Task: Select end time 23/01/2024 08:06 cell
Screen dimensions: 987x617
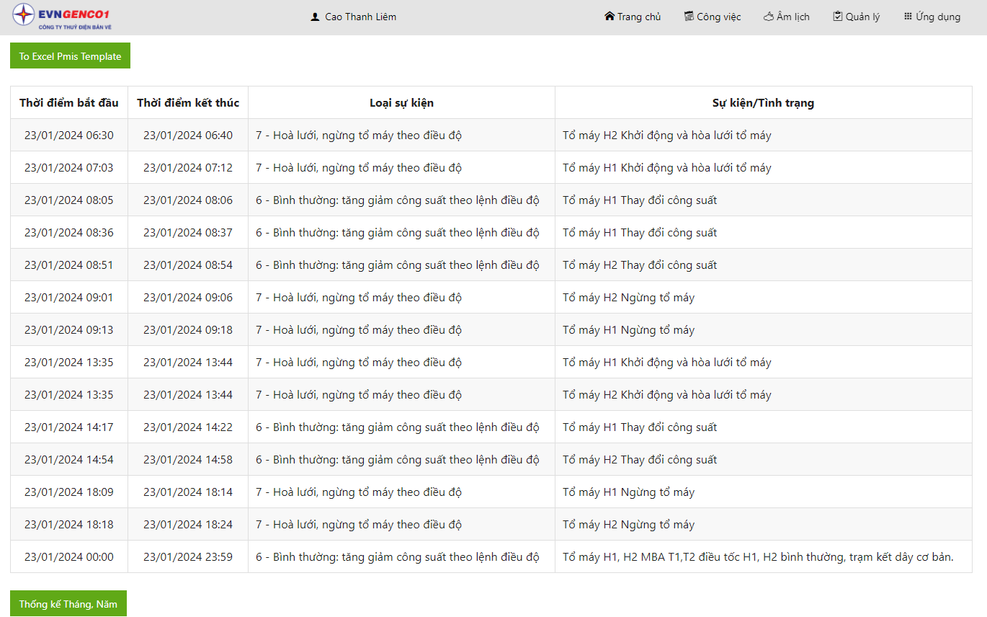Action: (x=188, y=200)
